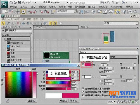Undo the last action with the arrow icon

tap(24, 2)
